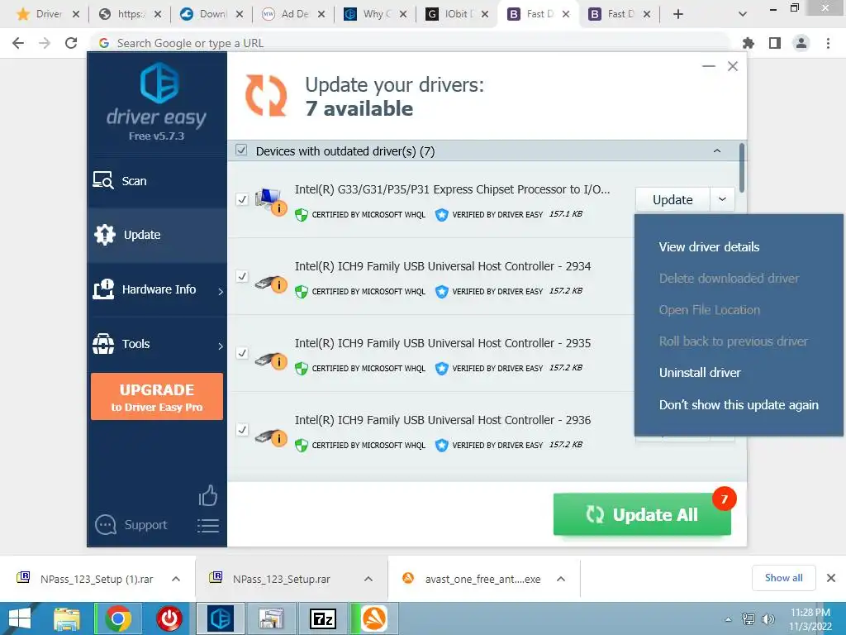846x635 pixels.
Task: Switch to the IObit browser tab
Action: 456,14
